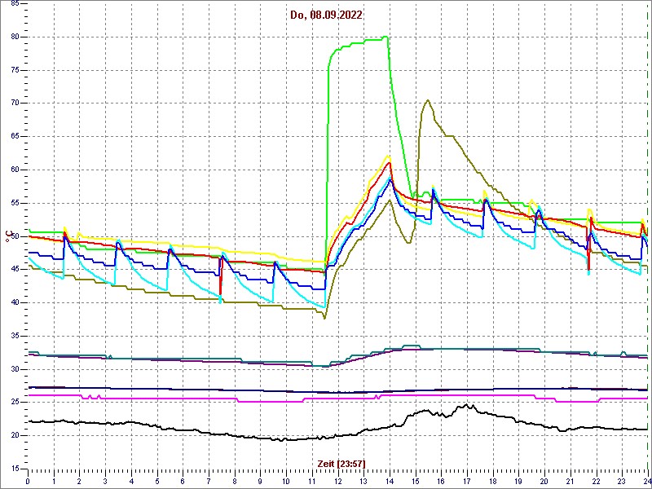Click the temperature axis value "45"
652x489 pixels.
[13, 270]
